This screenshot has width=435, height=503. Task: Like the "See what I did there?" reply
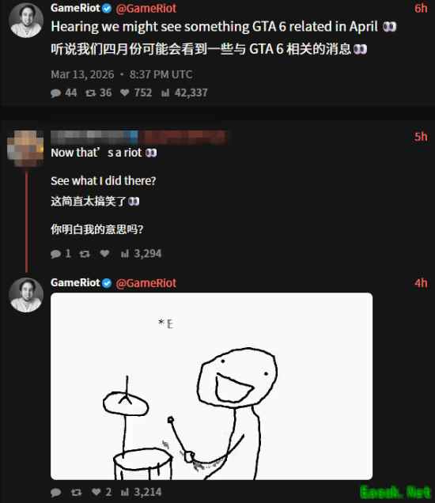[x=104, y=254]
